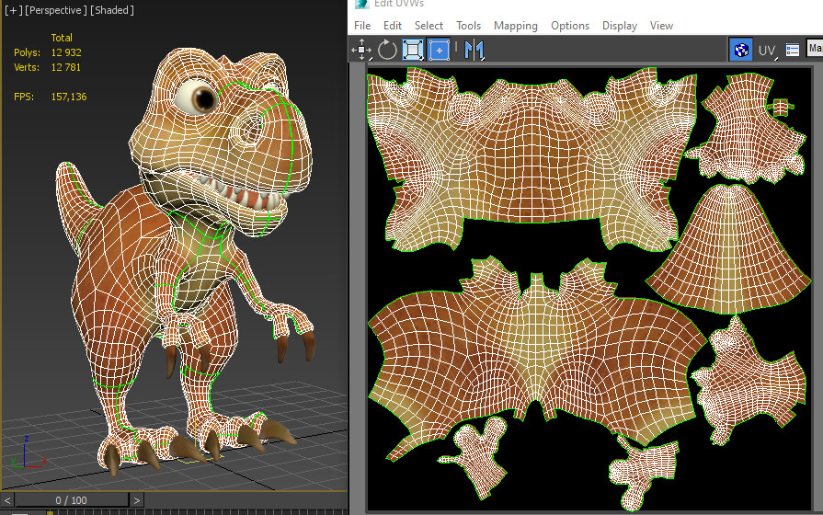Click the 0 / 100 time slider
Image resolution: width=823 pixels, height=515 pixels.
pyautogui.click(x=73, y=500)
